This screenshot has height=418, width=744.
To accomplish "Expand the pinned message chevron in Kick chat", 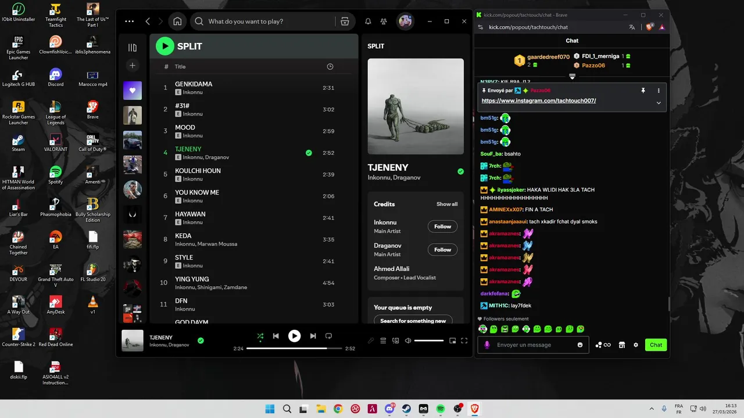I will [x=659, y=103].
